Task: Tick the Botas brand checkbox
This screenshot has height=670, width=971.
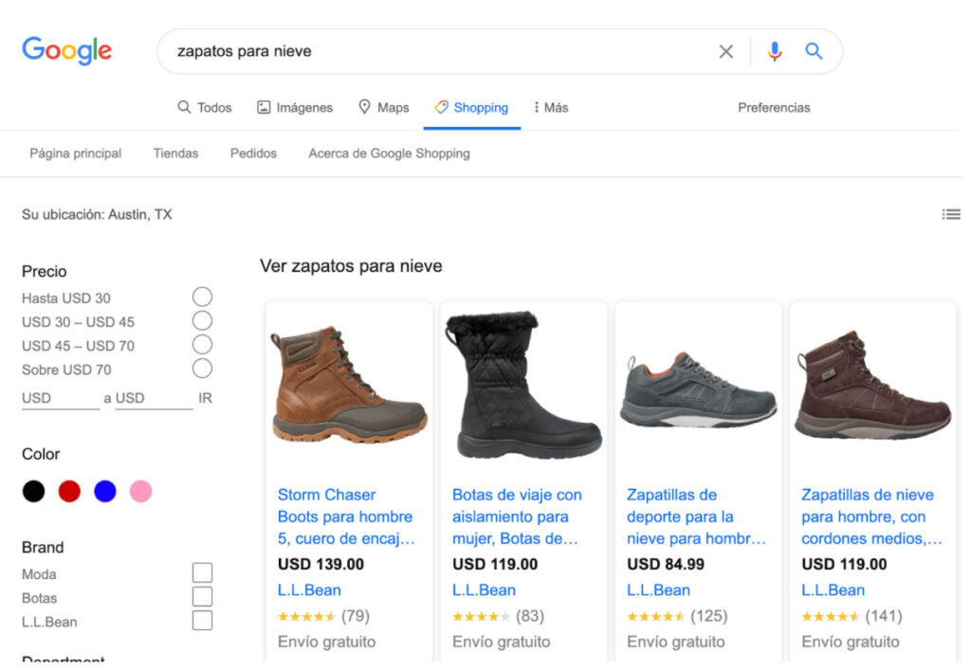Action: pyautogui.click(x=202, y=597)
